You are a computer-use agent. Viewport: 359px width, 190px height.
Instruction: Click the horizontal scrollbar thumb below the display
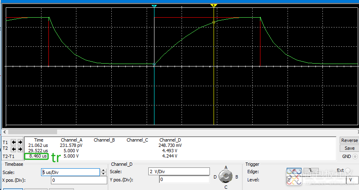pyautogui.click(x=33, y=132)
